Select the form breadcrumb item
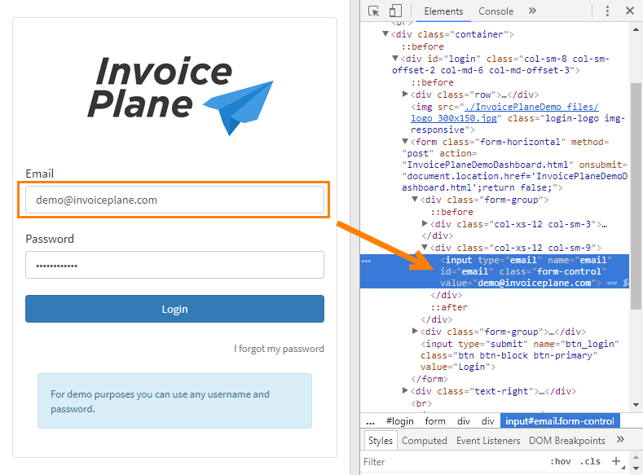Image resolution: width=643 pixels, height=475 pixels. pos(435,421)
